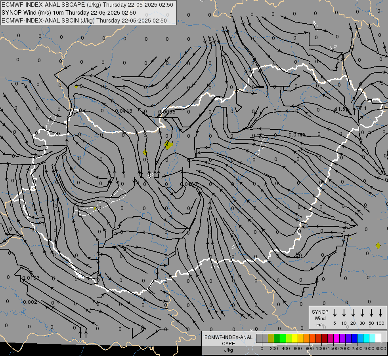Pick the olive CAPE legend swatch

271,339
